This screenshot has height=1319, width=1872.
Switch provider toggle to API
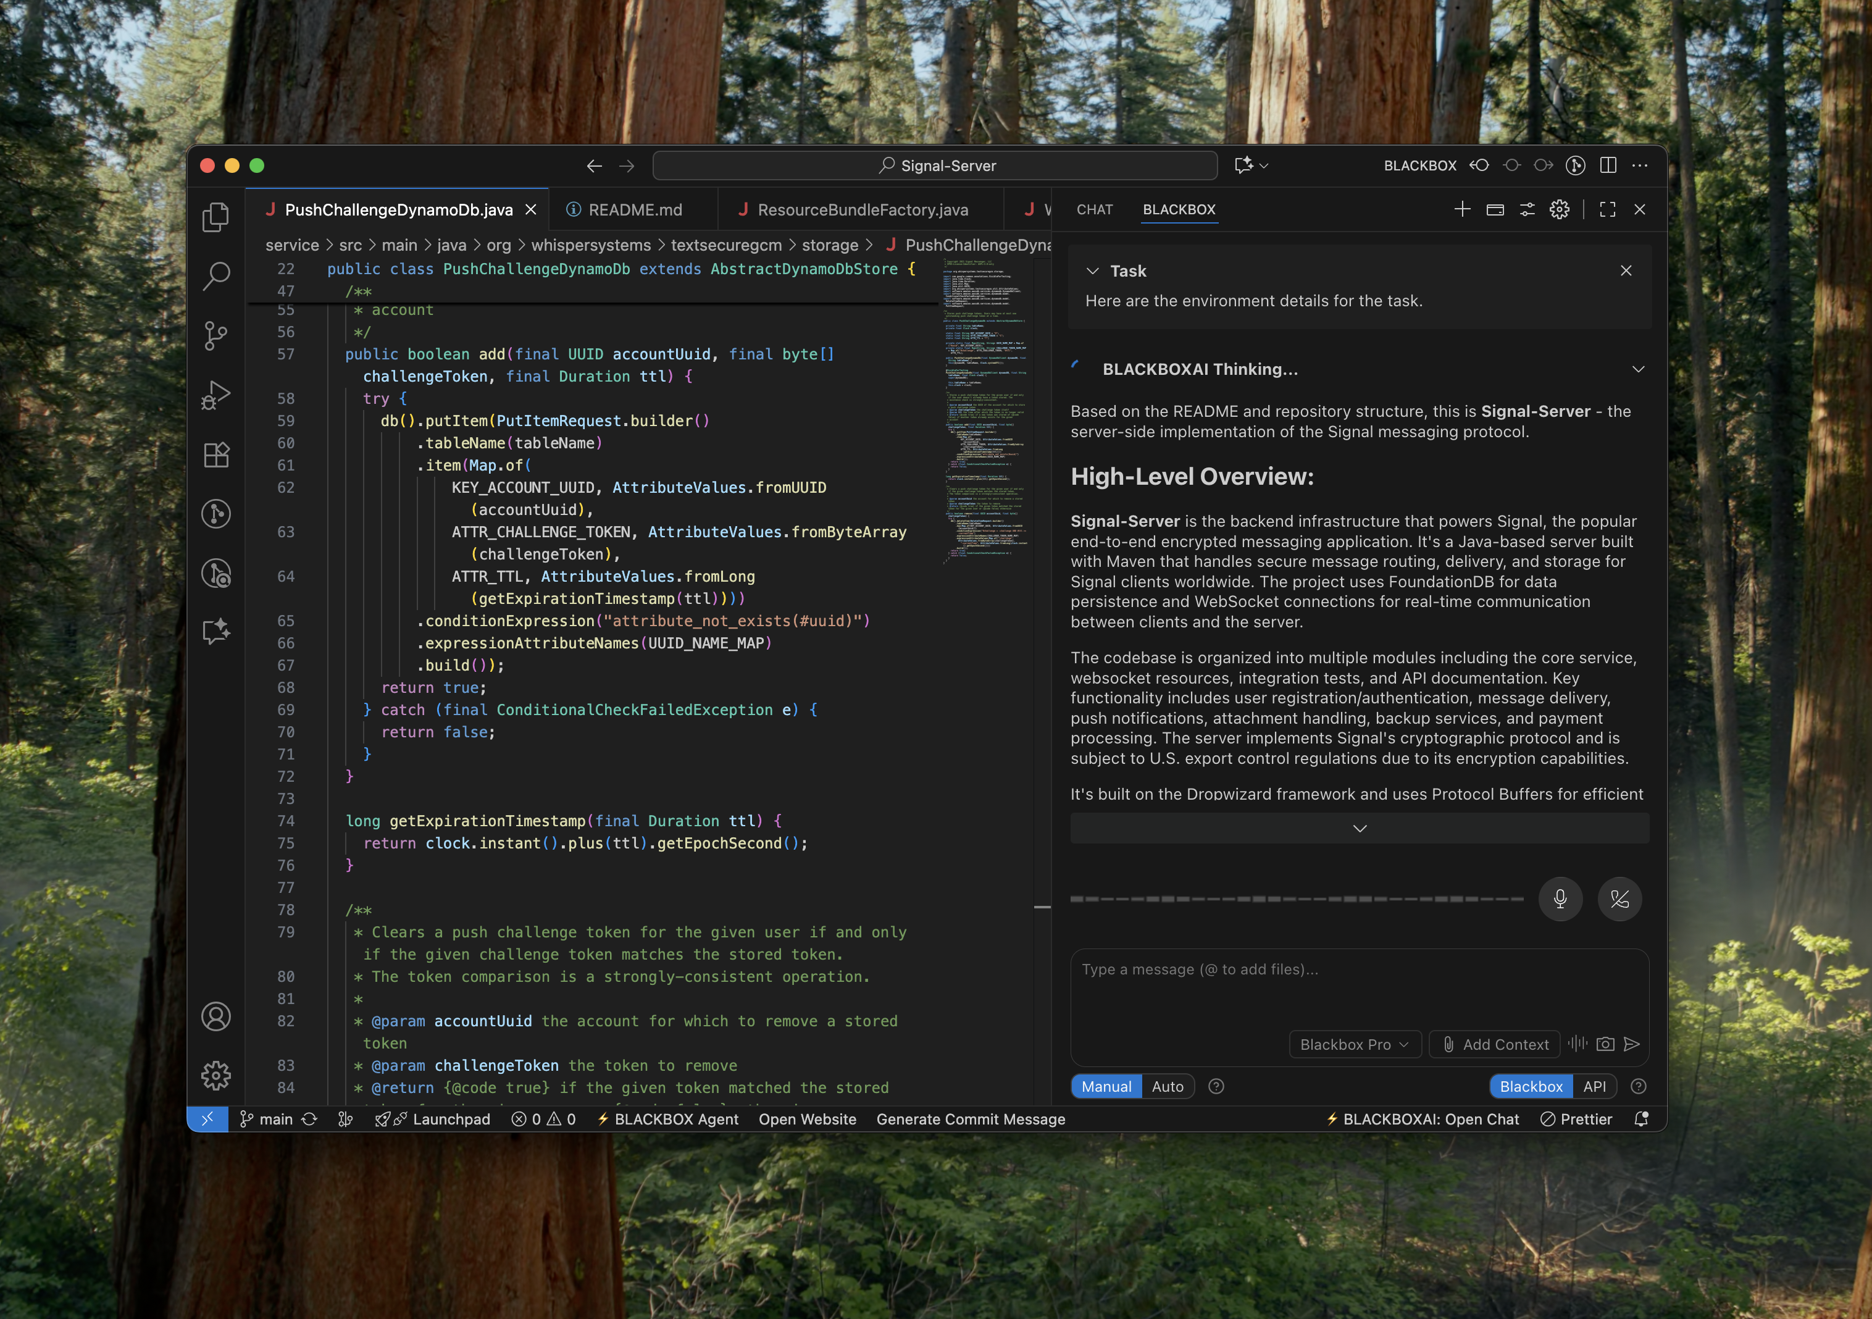(x=1594, y=1087)
